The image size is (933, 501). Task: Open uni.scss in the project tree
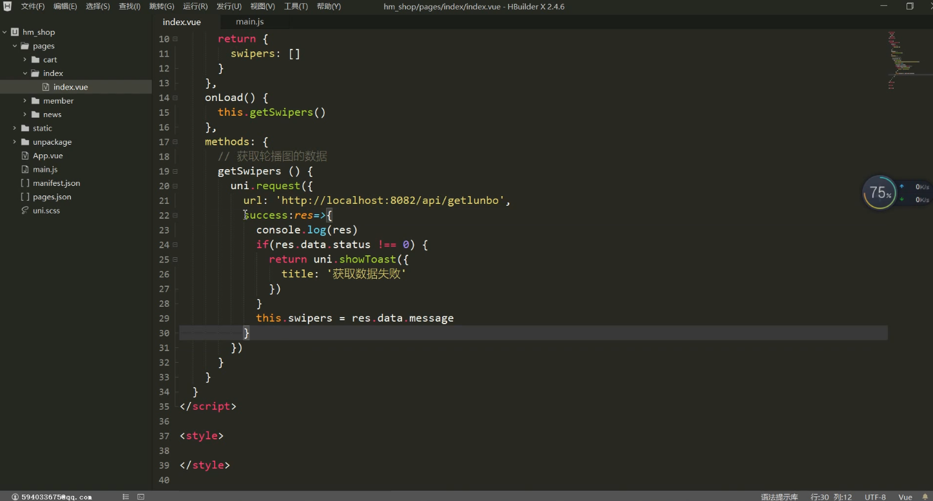(x=46, y=210)
